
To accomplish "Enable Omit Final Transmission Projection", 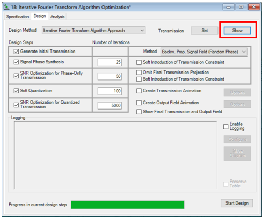I will point(139,73).
